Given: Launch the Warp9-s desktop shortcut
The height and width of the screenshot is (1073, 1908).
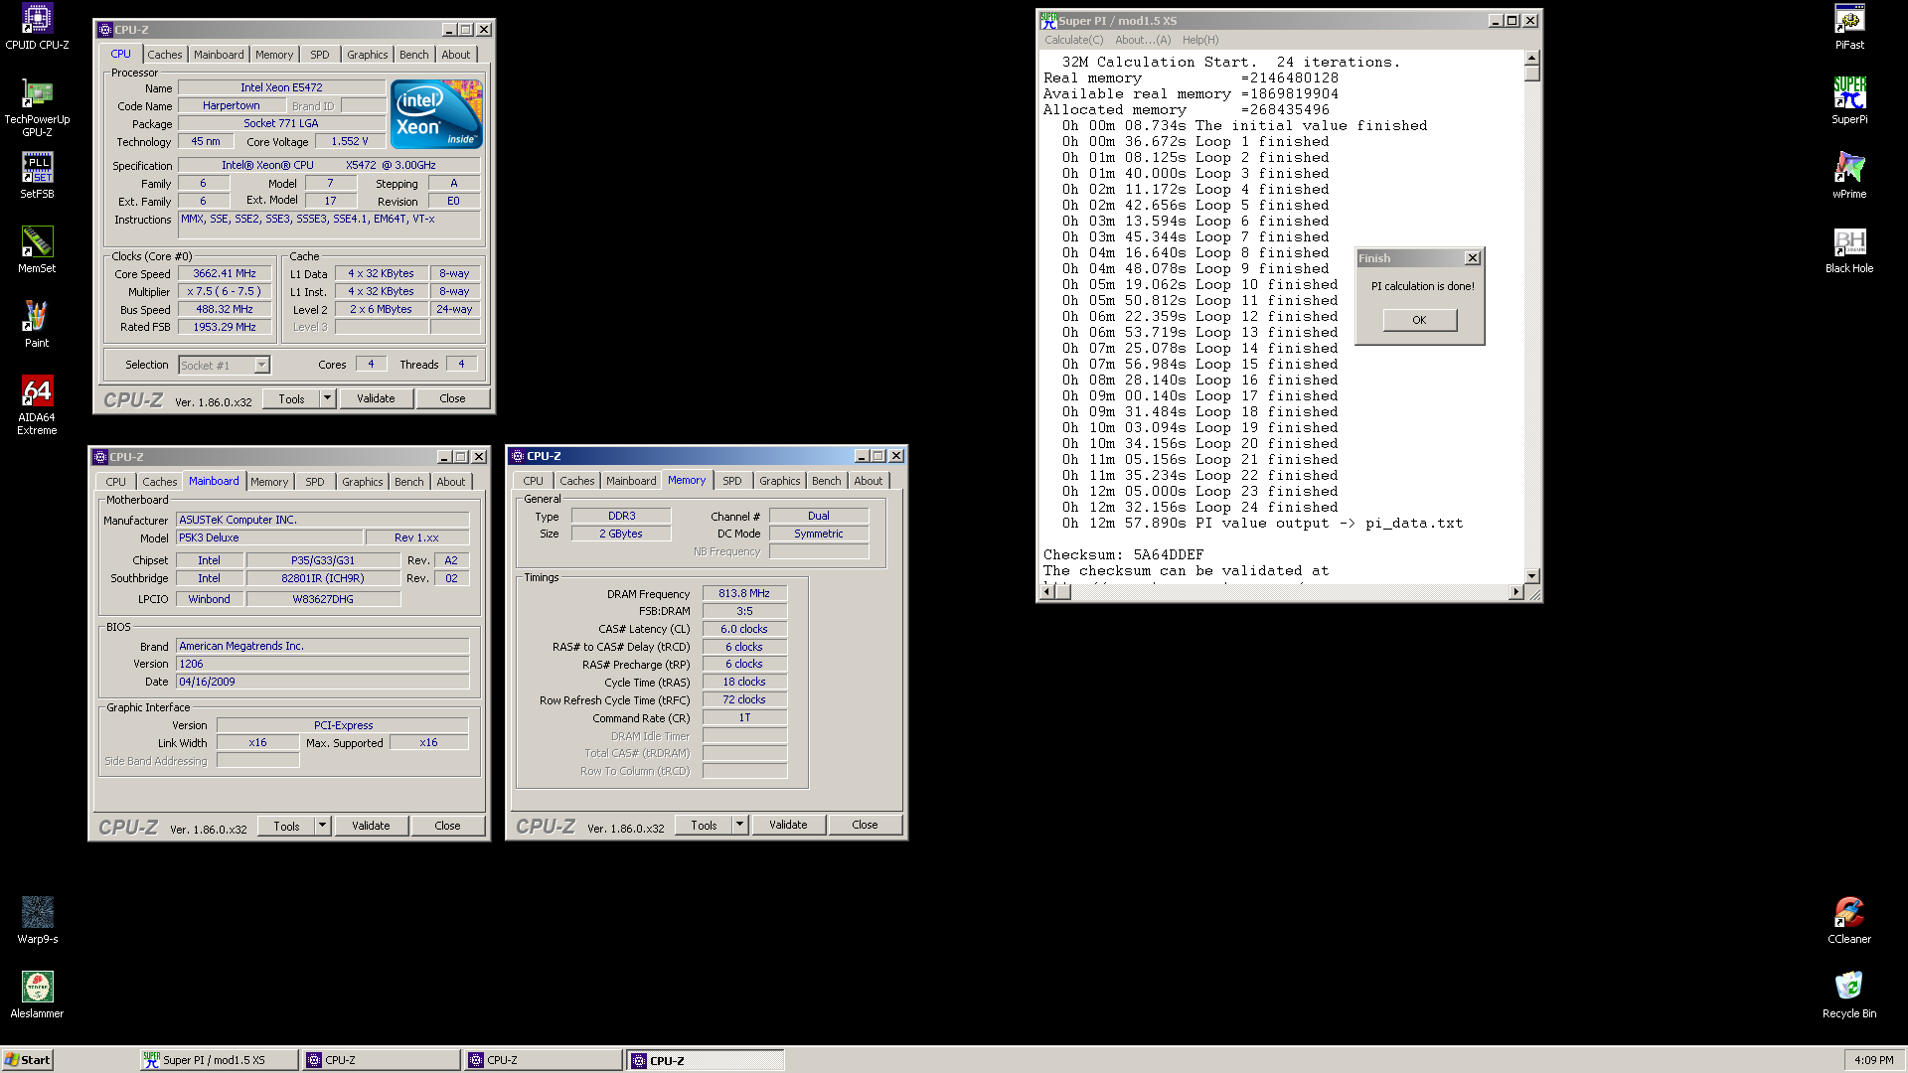Looking at the screenshot, I should coord(37,921).
